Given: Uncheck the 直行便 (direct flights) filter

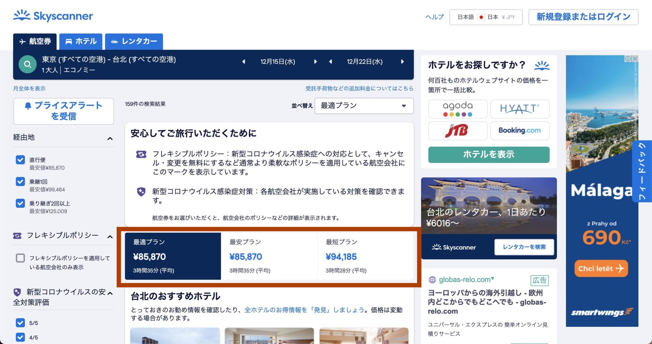Looking at the screenshot, I should point(20,160).
